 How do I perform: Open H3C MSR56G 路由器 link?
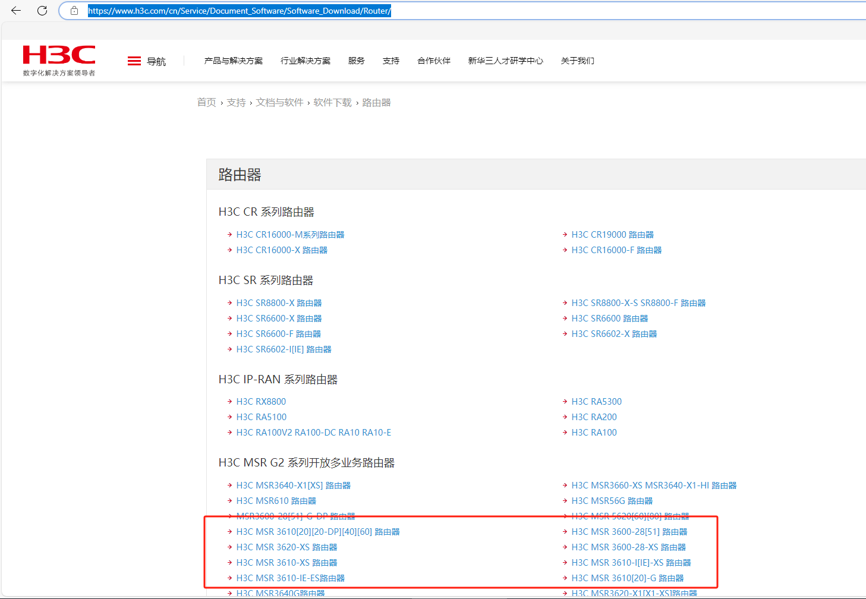coord(612,501)
